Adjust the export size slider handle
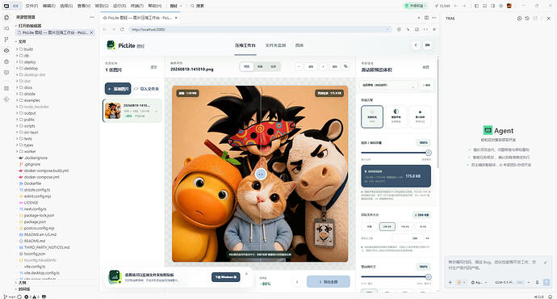The width and height of the screenshot is (557, 299). tap(429, 276)
